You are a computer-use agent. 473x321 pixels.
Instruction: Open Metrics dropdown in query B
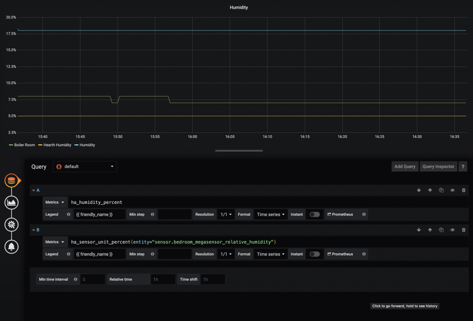point(55,242)
